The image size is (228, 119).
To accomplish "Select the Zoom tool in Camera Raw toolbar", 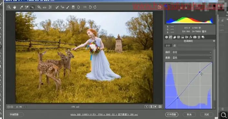I will [9, 7].
